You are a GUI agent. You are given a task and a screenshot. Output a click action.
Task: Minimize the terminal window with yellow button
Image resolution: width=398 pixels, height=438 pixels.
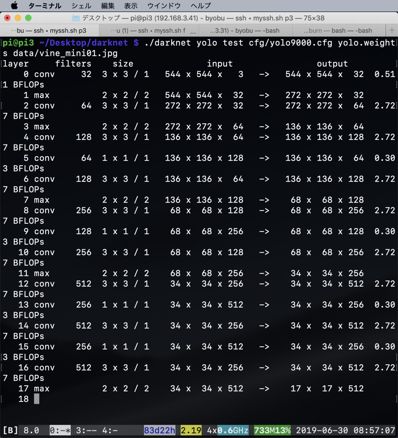click(x=18, y=18)
